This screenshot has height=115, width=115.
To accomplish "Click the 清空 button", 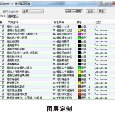I will coord(101,11).
